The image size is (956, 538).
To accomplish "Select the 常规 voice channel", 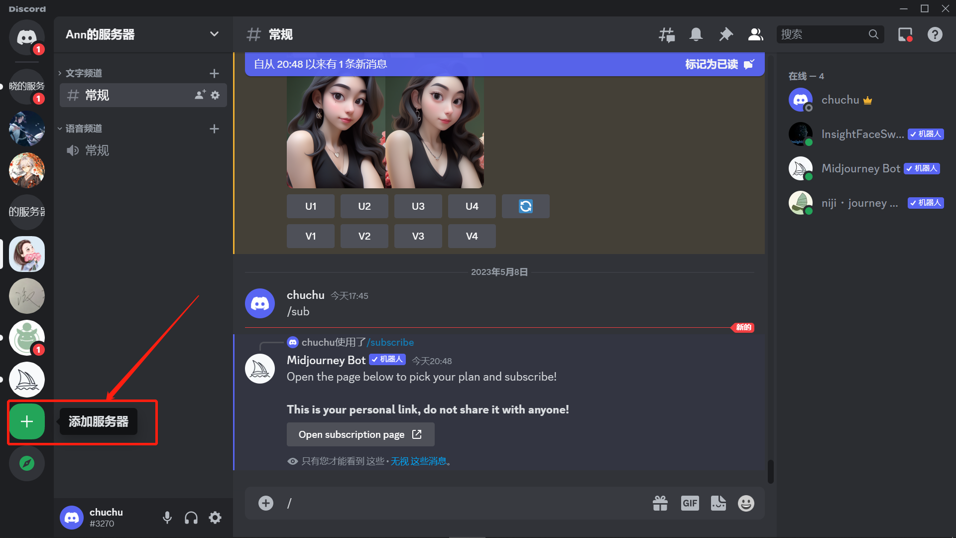I will (x=97, y=150).
